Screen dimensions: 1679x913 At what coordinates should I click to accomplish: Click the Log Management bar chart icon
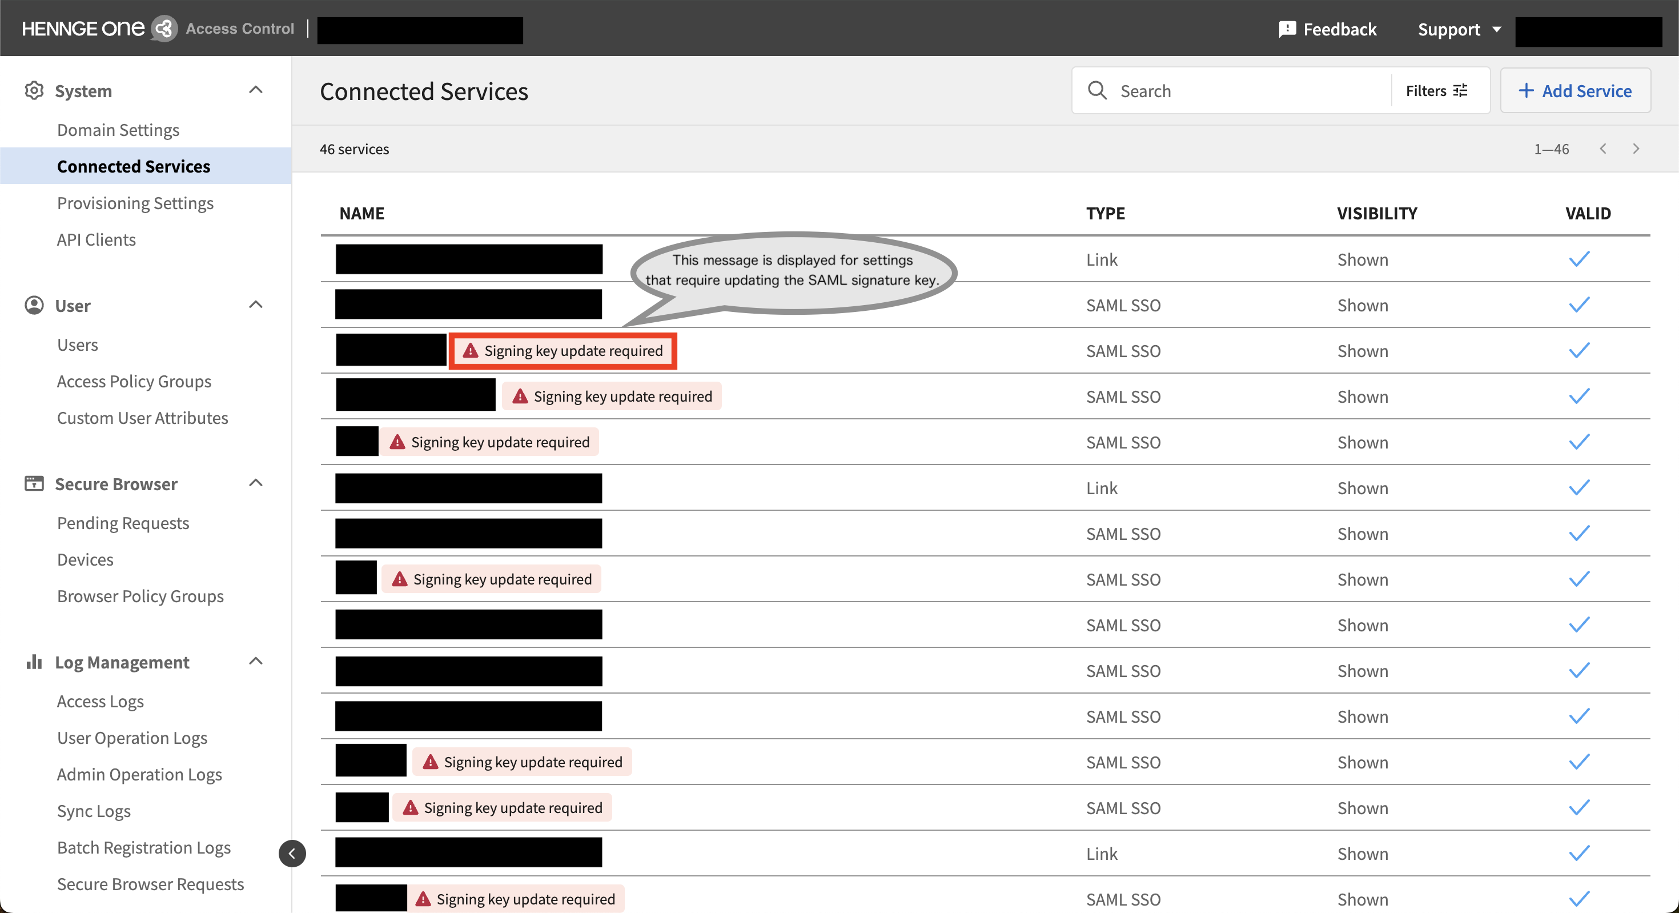34,661
